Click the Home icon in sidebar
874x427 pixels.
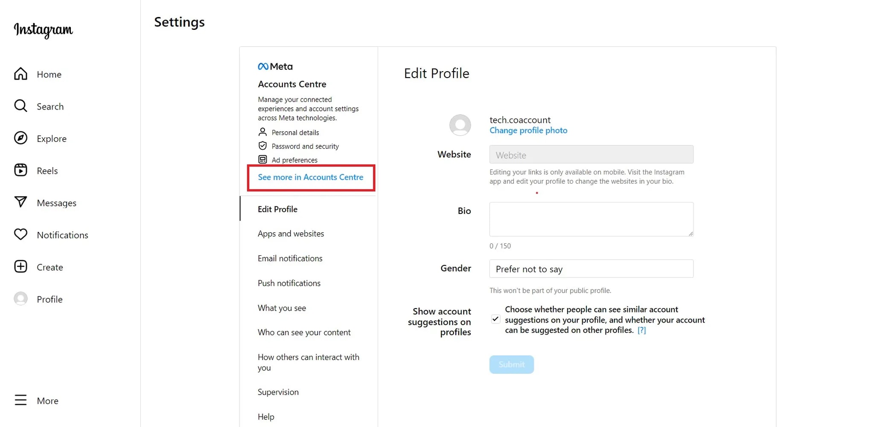20,74
